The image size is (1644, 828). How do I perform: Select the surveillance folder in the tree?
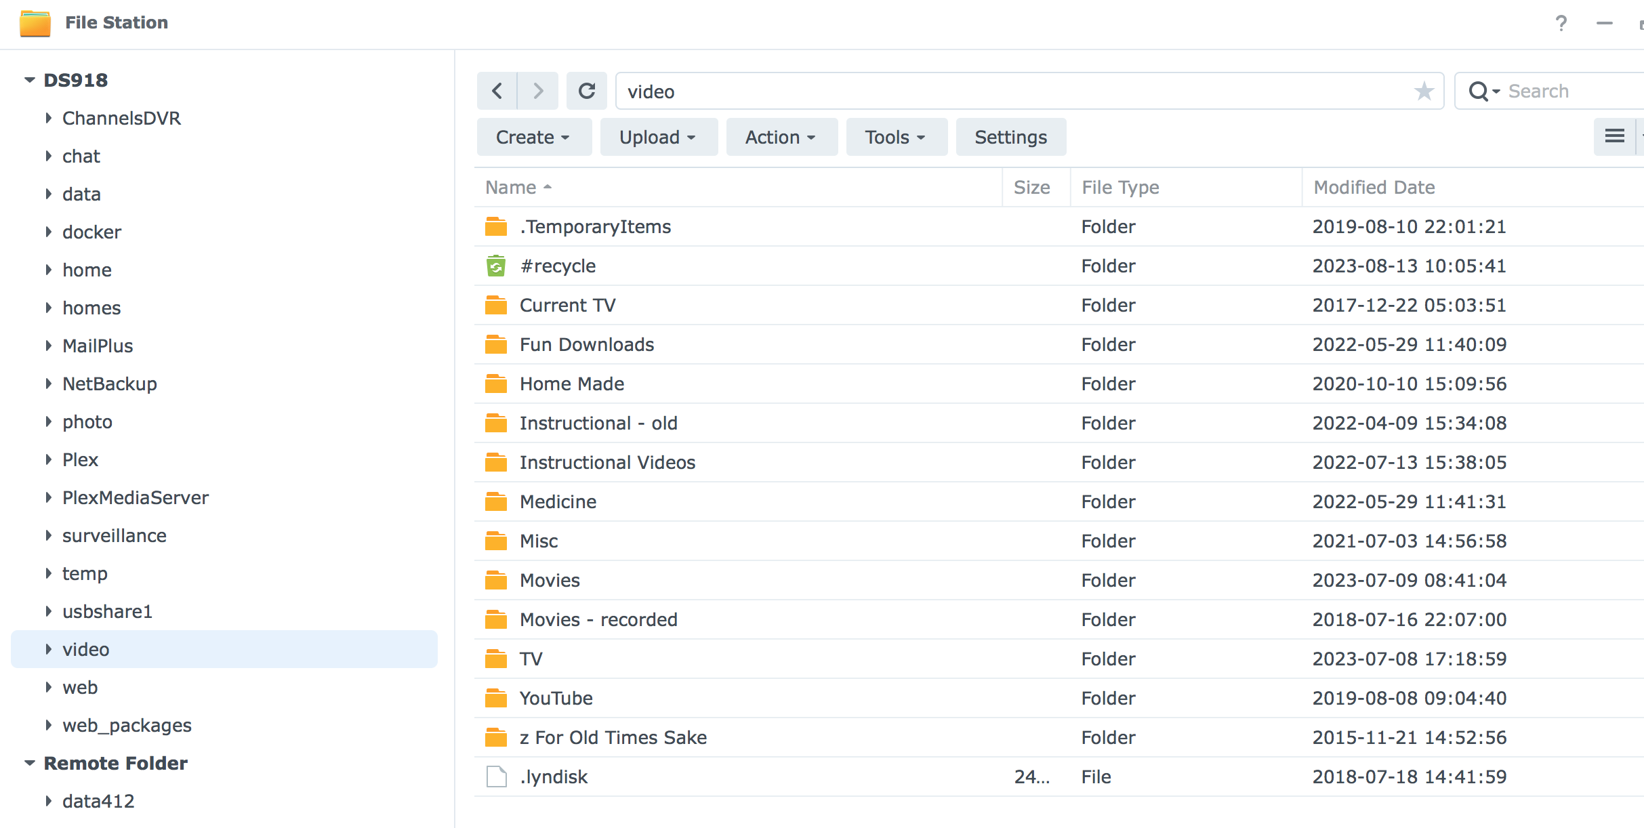tap(114, 535)
